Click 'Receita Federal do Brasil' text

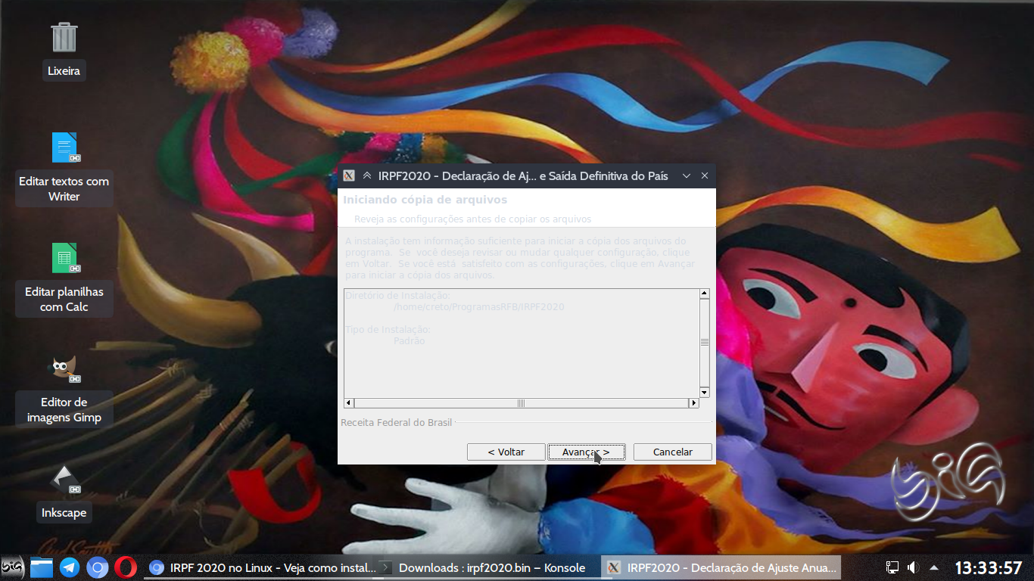[x=396, y=422]
